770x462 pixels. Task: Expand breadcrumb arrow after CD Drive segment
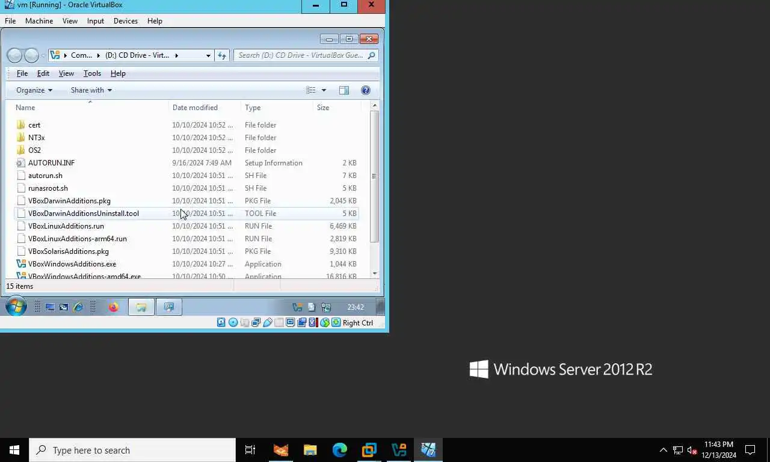pyautogui.click(x=176, y=55)
